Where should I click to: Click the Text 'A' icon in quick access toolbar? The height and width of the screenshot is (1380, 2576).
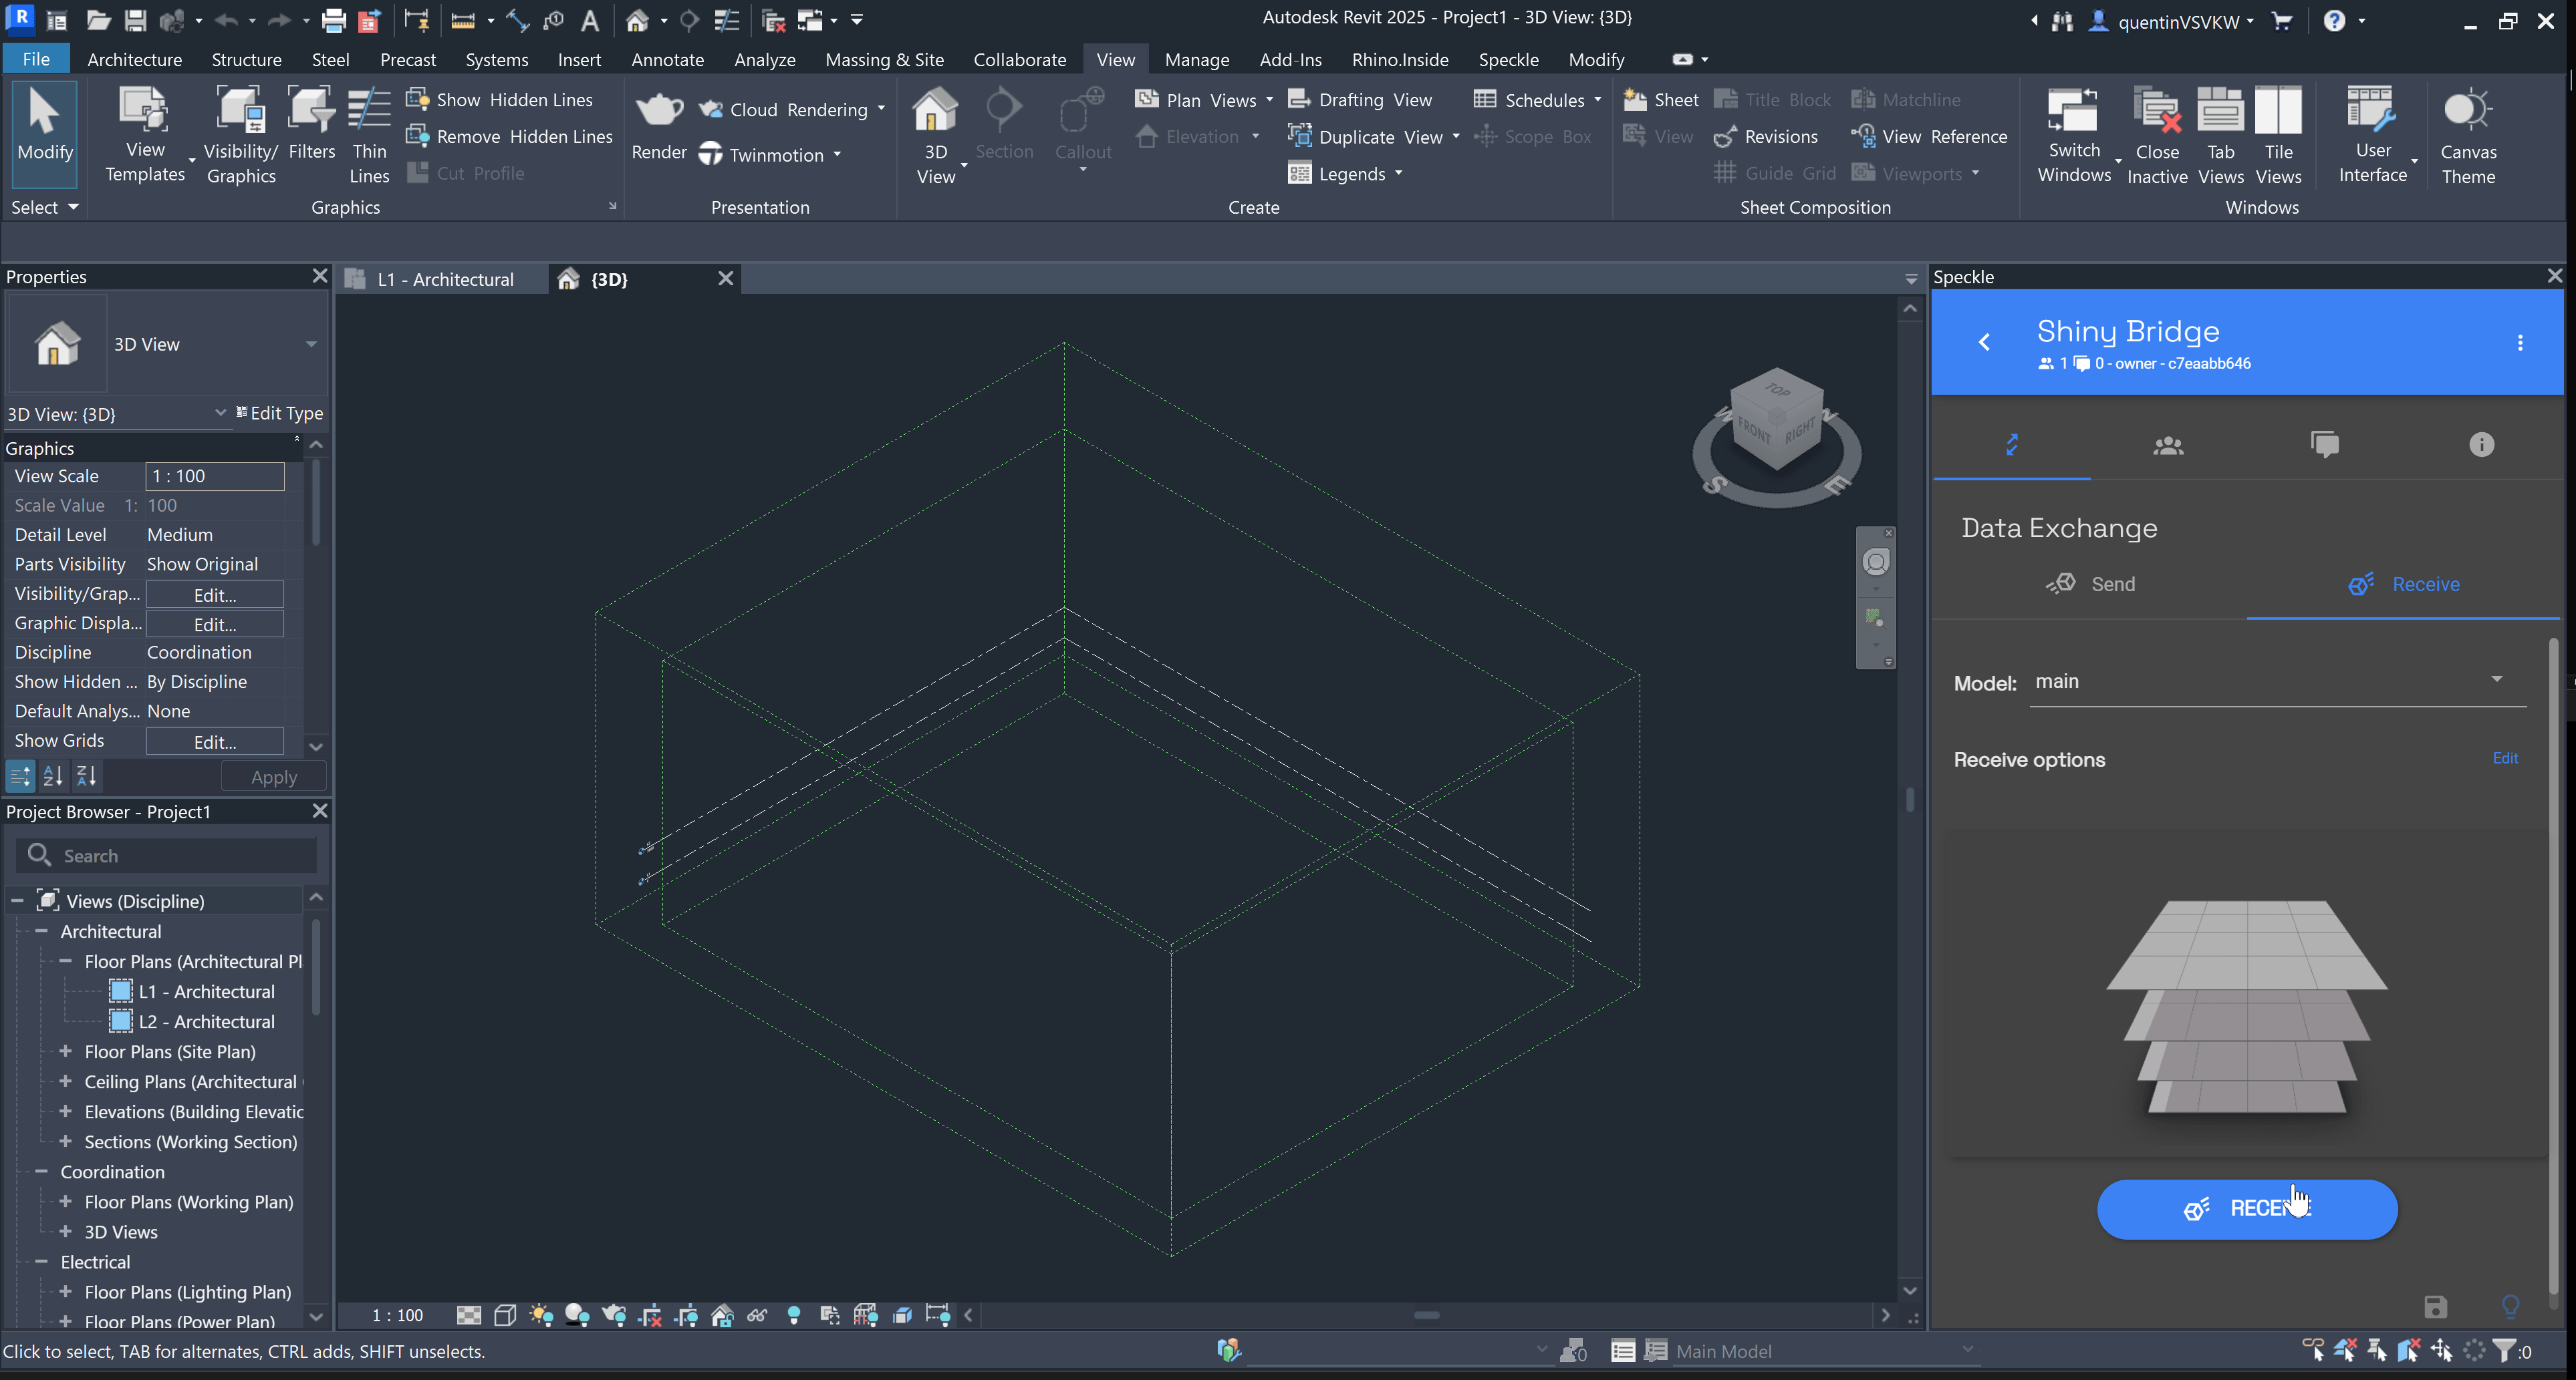pyautogui.click(x=590, y=20)
